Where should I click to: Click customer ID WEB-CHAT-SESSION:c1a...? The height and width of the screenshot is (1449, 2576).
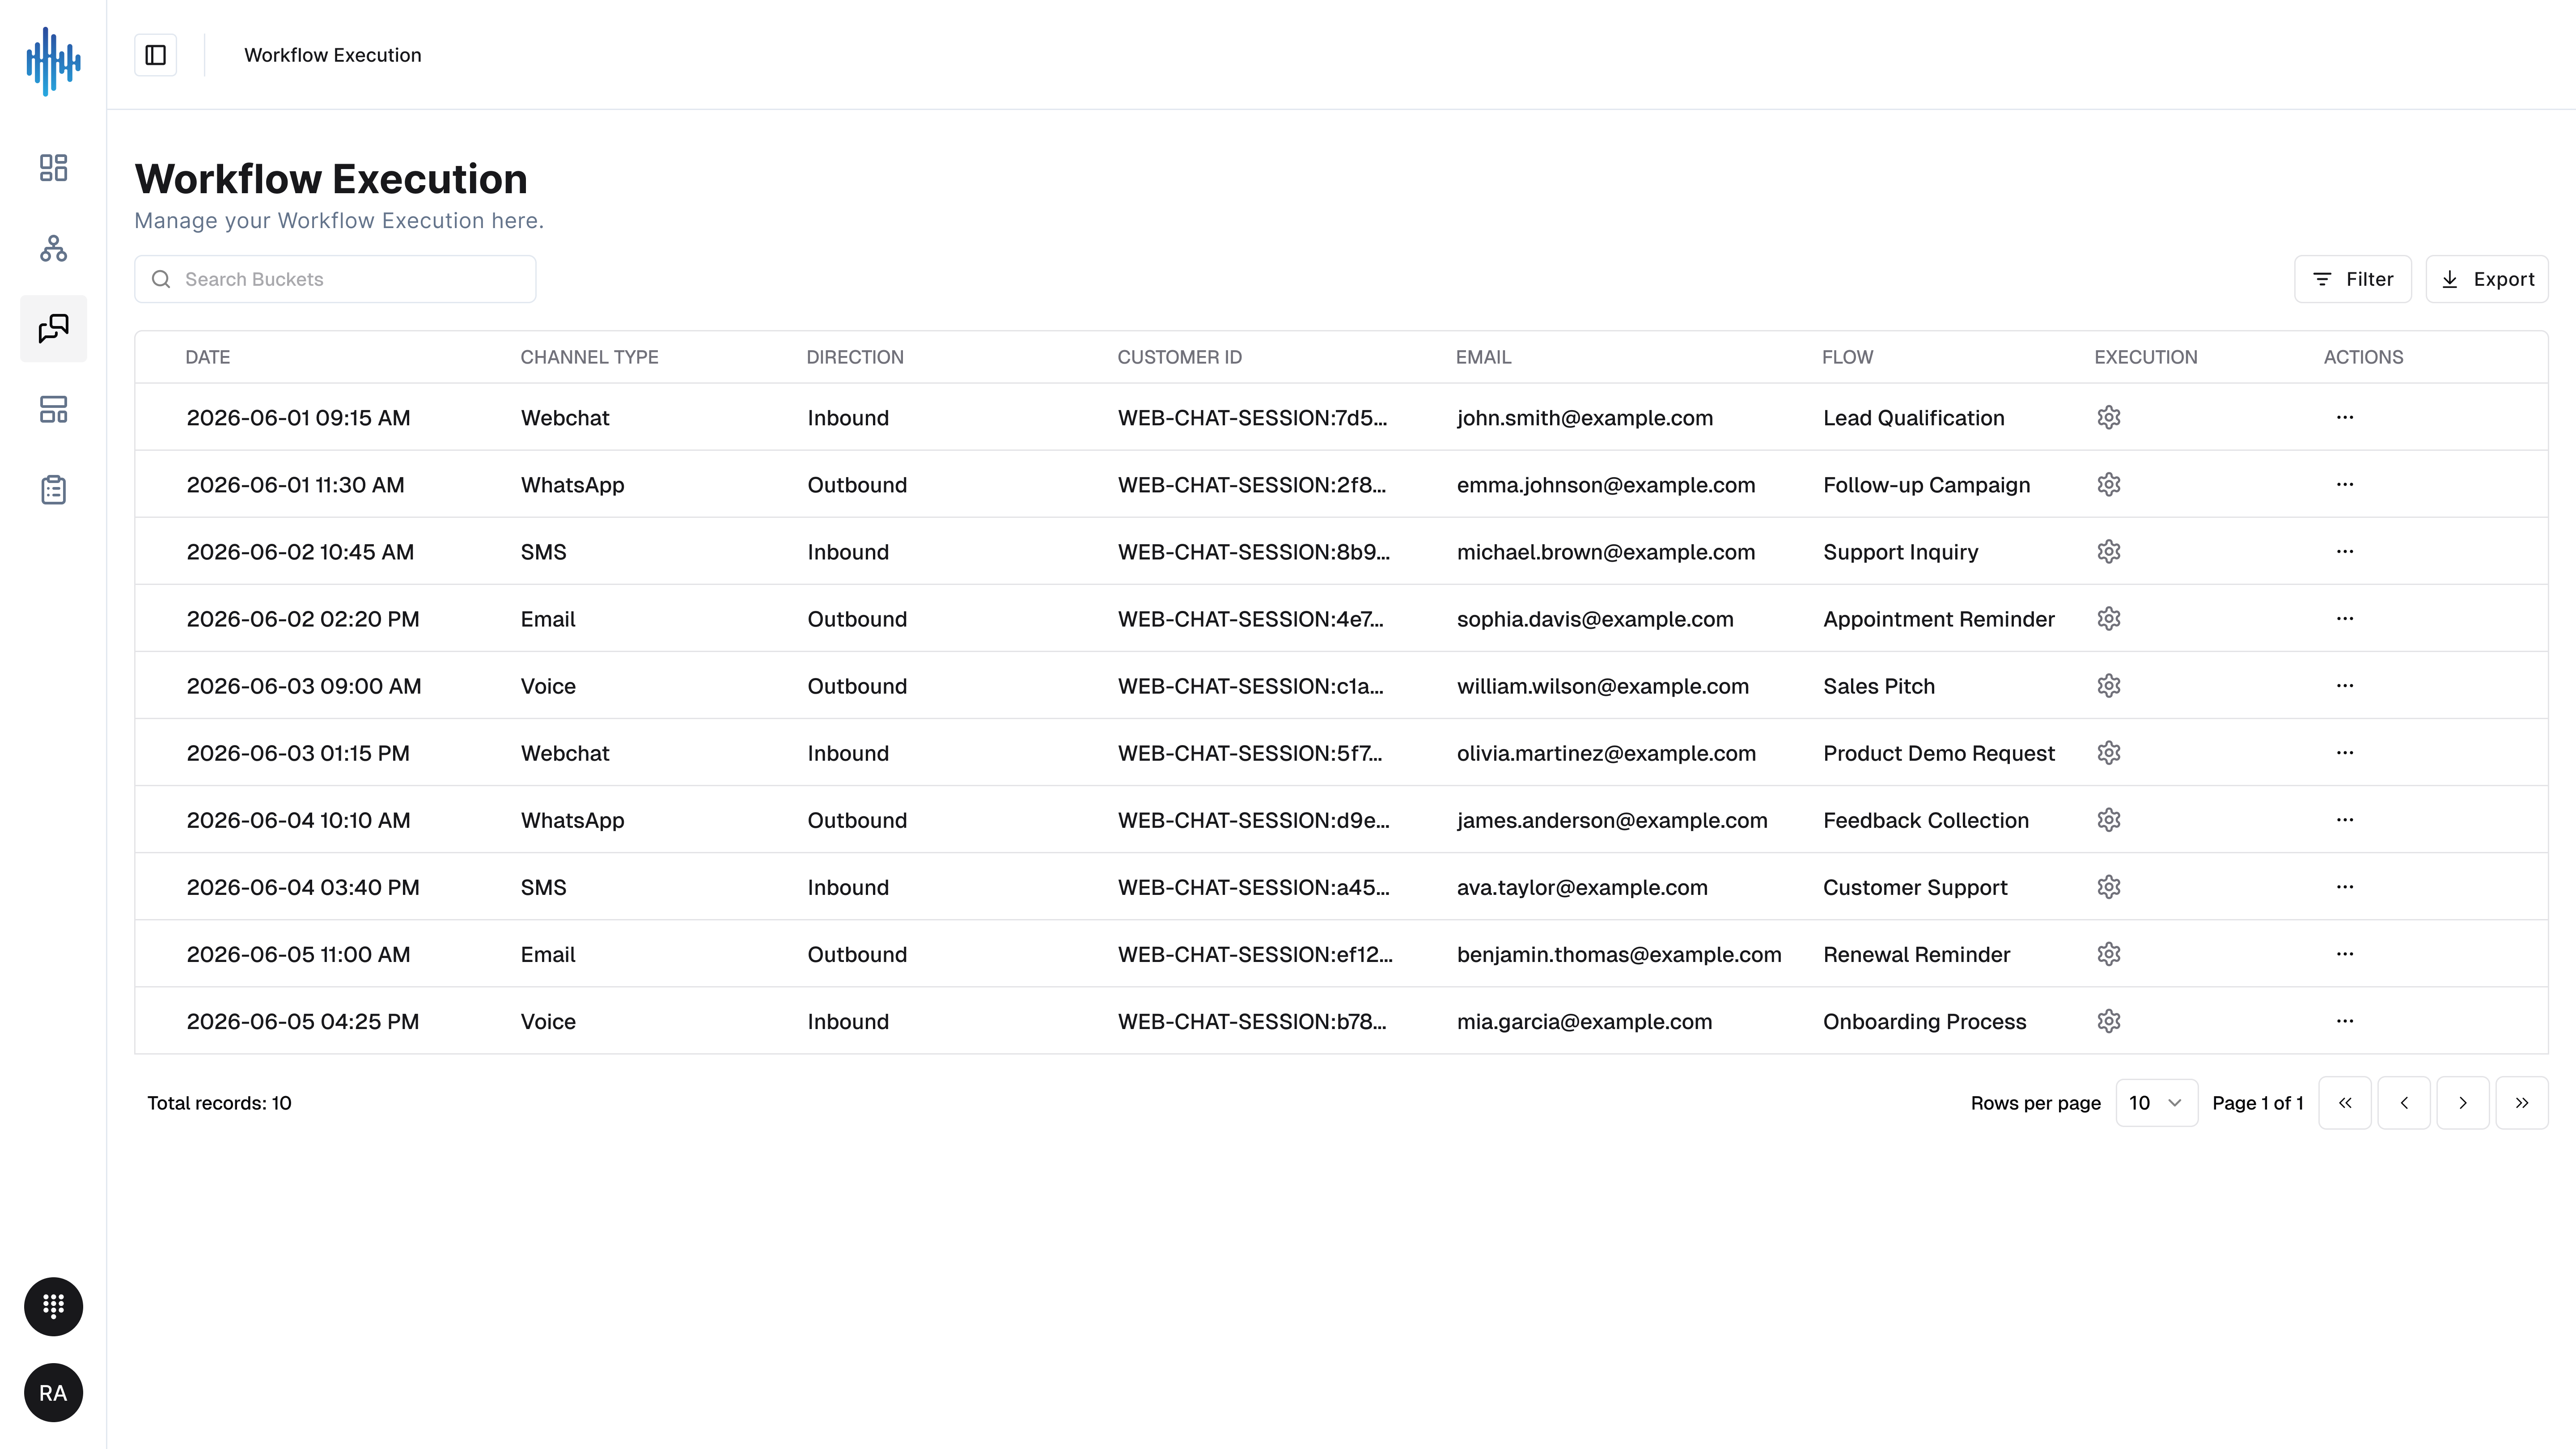coord(1250,686)
